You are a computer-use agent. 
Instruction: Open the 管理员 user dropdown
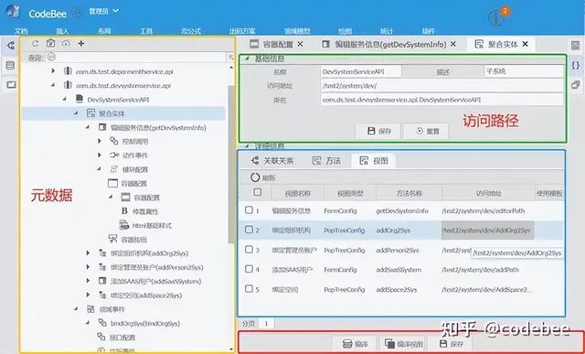click(x=103, y=12)
